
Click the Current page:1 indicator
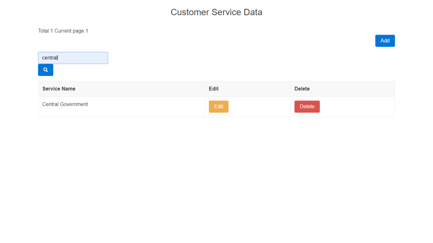click(71, 31)
